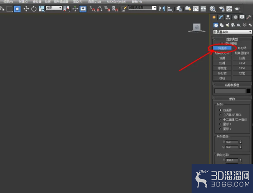The height and width of the screenshot is (193, 253).
Task: Click the Select and Manipulate icon
Action: click(x=75, y=9)
